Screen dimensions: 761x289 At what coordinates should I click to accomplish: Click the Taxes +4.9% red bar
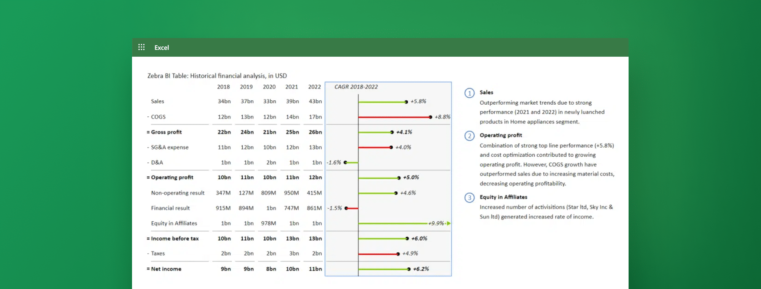(377, 254)
